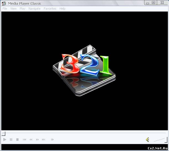Image resolution: width=169 pixels, height=151 pixels.
Task: Click the rewind (decrease speed) icon
Action: [x=31, y=139]
